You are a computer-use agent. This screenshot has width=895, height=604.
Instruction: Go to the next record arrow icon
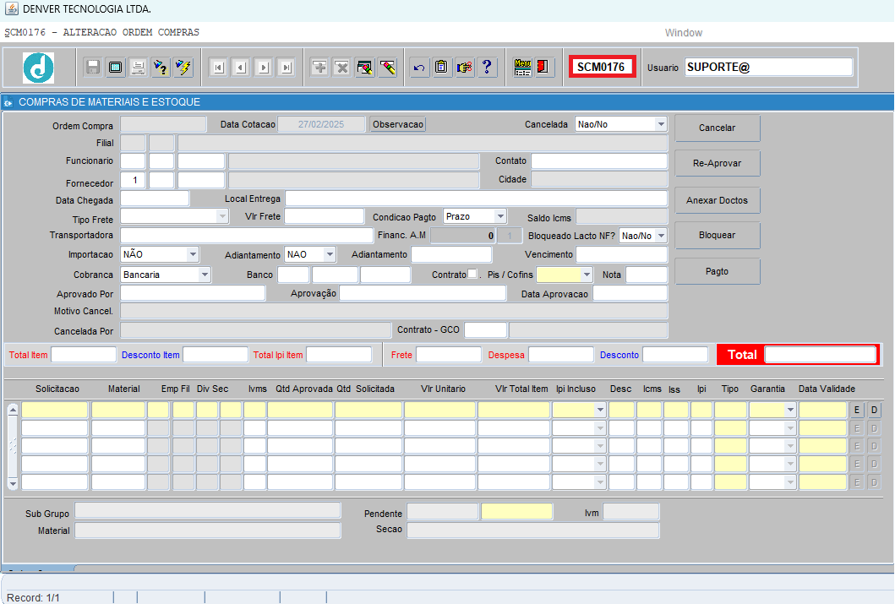264,68
